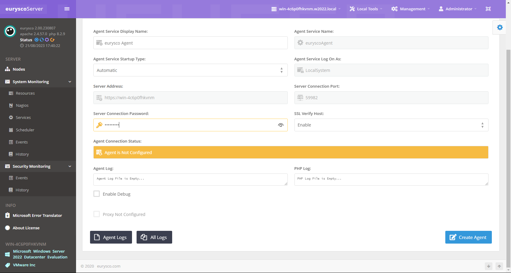Jump to page top arrow
The image size is (511, 273).
point(499,266)
